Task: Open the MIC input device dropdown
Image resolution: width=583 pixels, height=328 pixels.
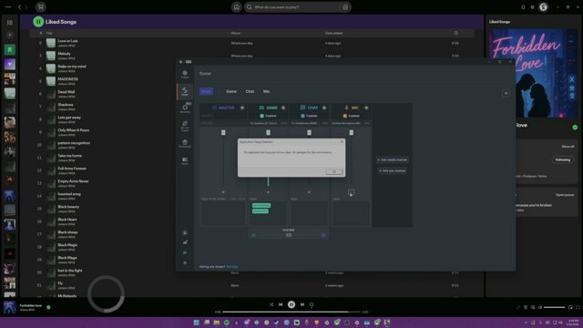Action: click(x=351, y=123)
